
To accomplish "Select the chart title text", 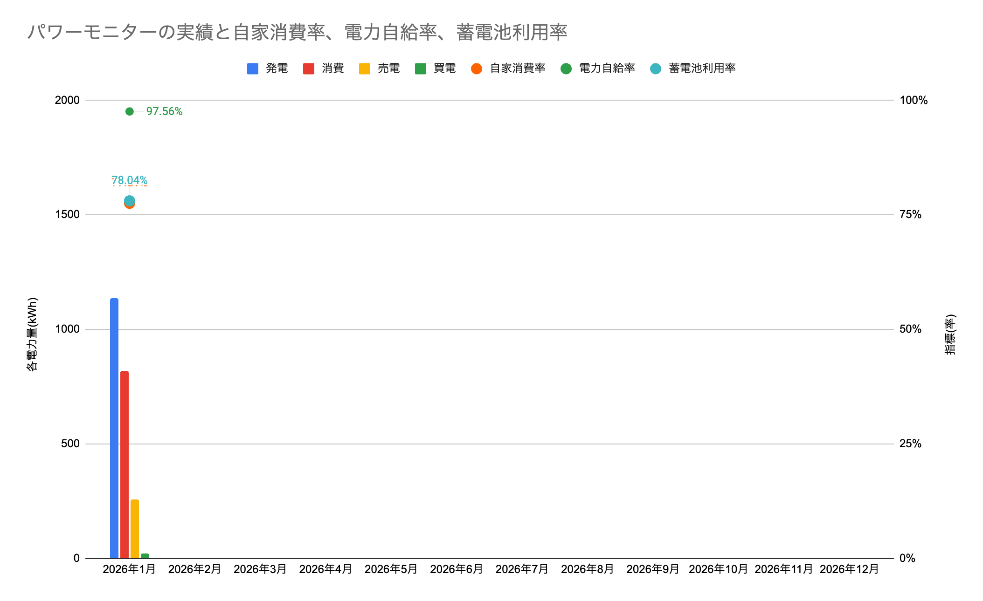I will (298, 32).
